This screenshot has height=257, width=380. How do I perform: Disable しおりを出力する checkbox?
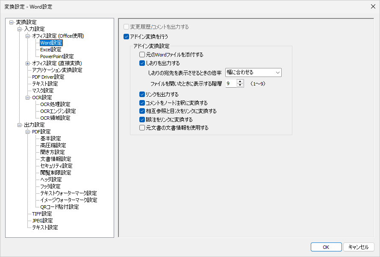click(x=142, y=63)
